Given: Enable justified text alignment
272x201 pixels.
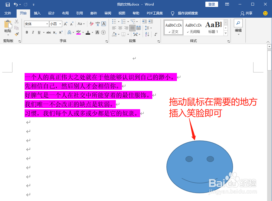Looking at the screenshot, I should [x=132, y=28].
